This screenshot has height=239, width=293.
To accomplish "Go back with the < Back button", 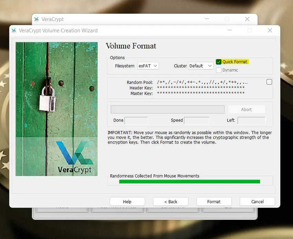I will click(x=171, y=202).
